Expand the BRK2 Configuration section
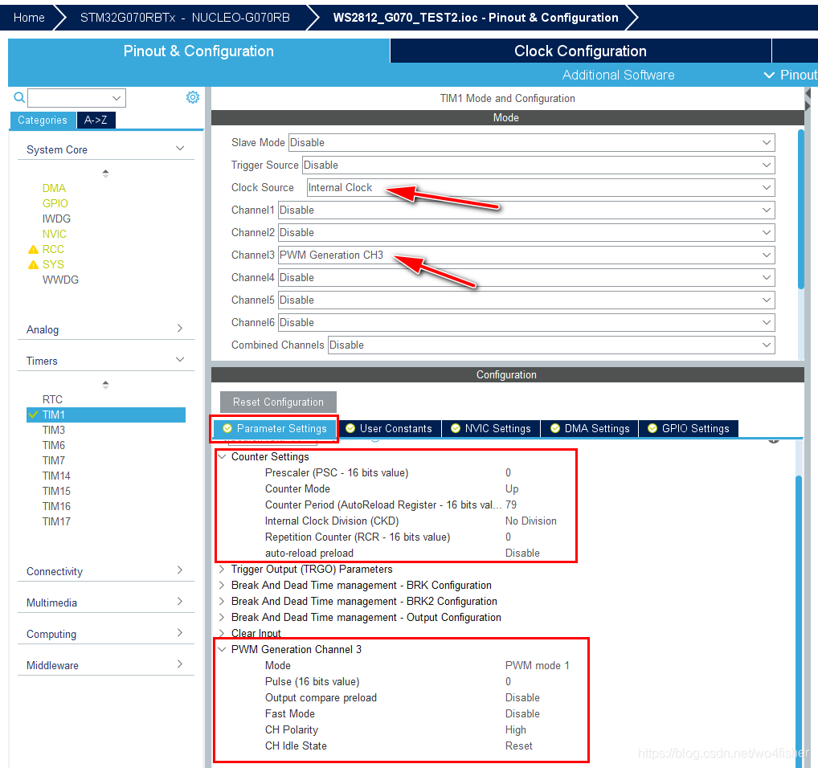 click(223, 601)
